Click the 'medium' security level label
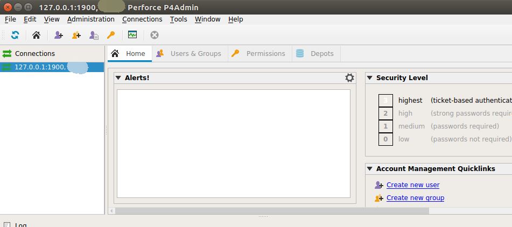This screenshot has height=227, width=512. [411, 126]
